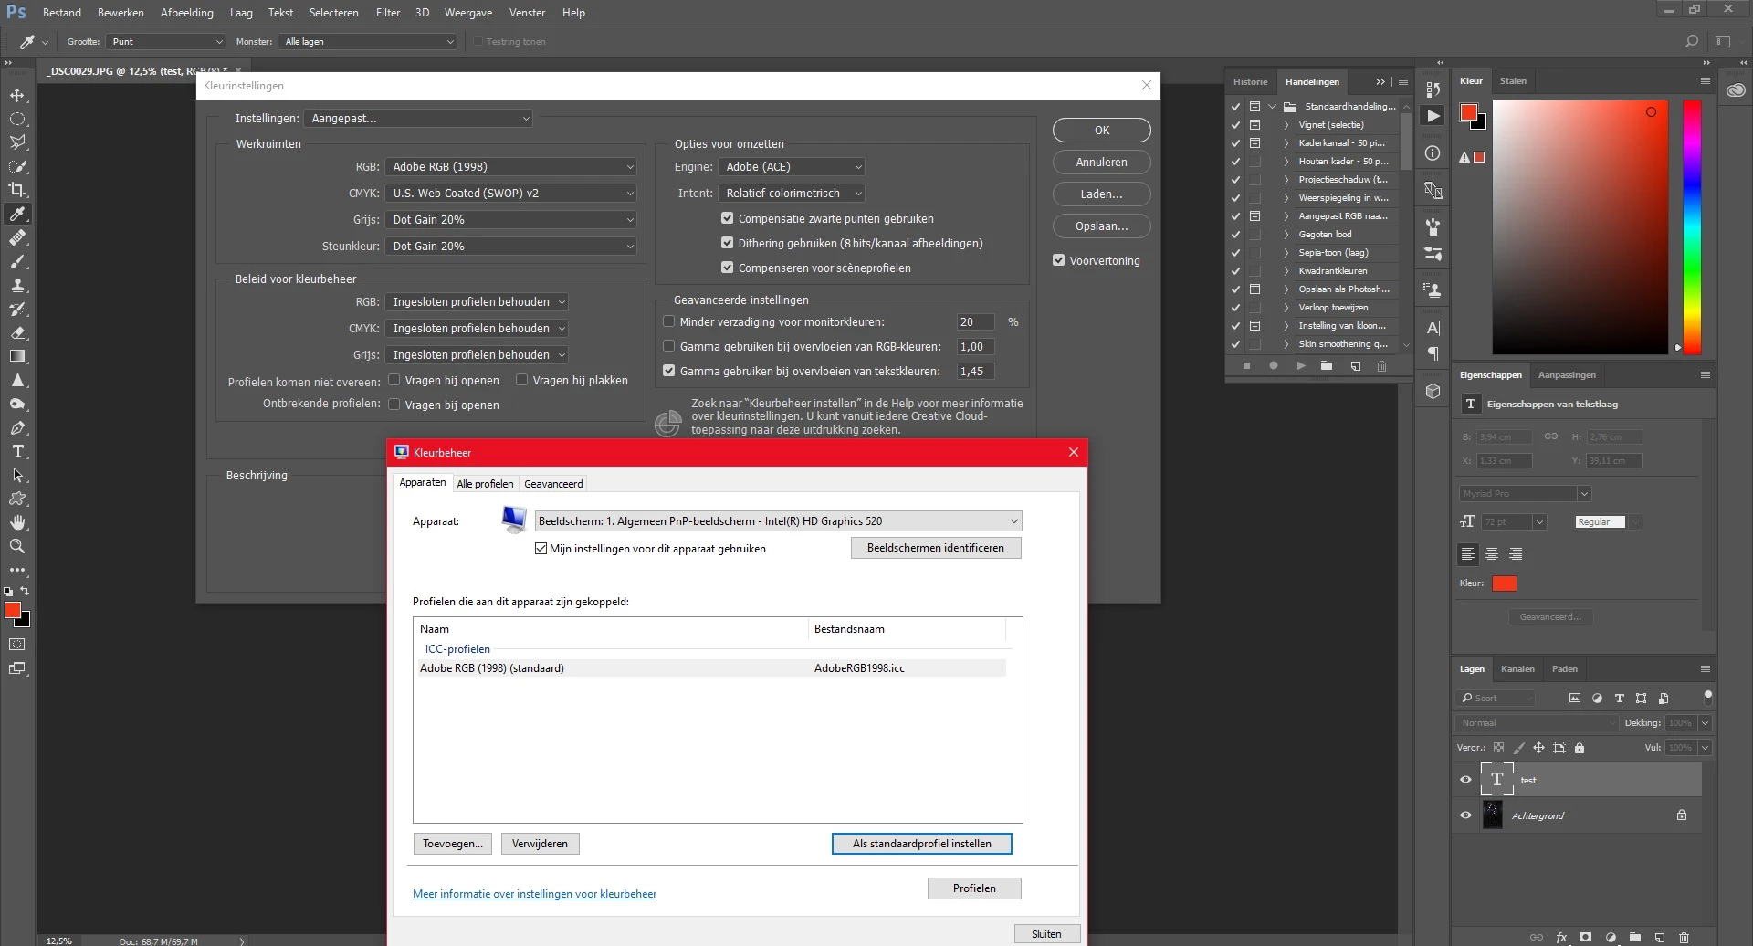Select the Brush tool
Image resolution: width=1753 pixels, height=946 pixels.
17,261
